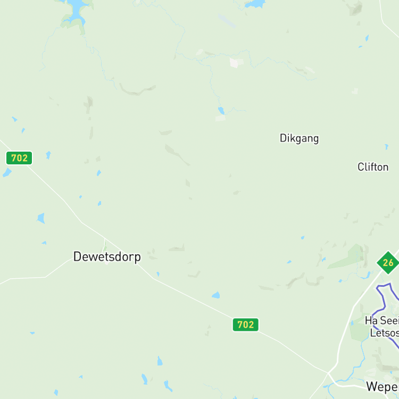The width and height of the screenshot is (399, 399).
Task: Select the Clifton place label
Action: [x=373, y=167]
